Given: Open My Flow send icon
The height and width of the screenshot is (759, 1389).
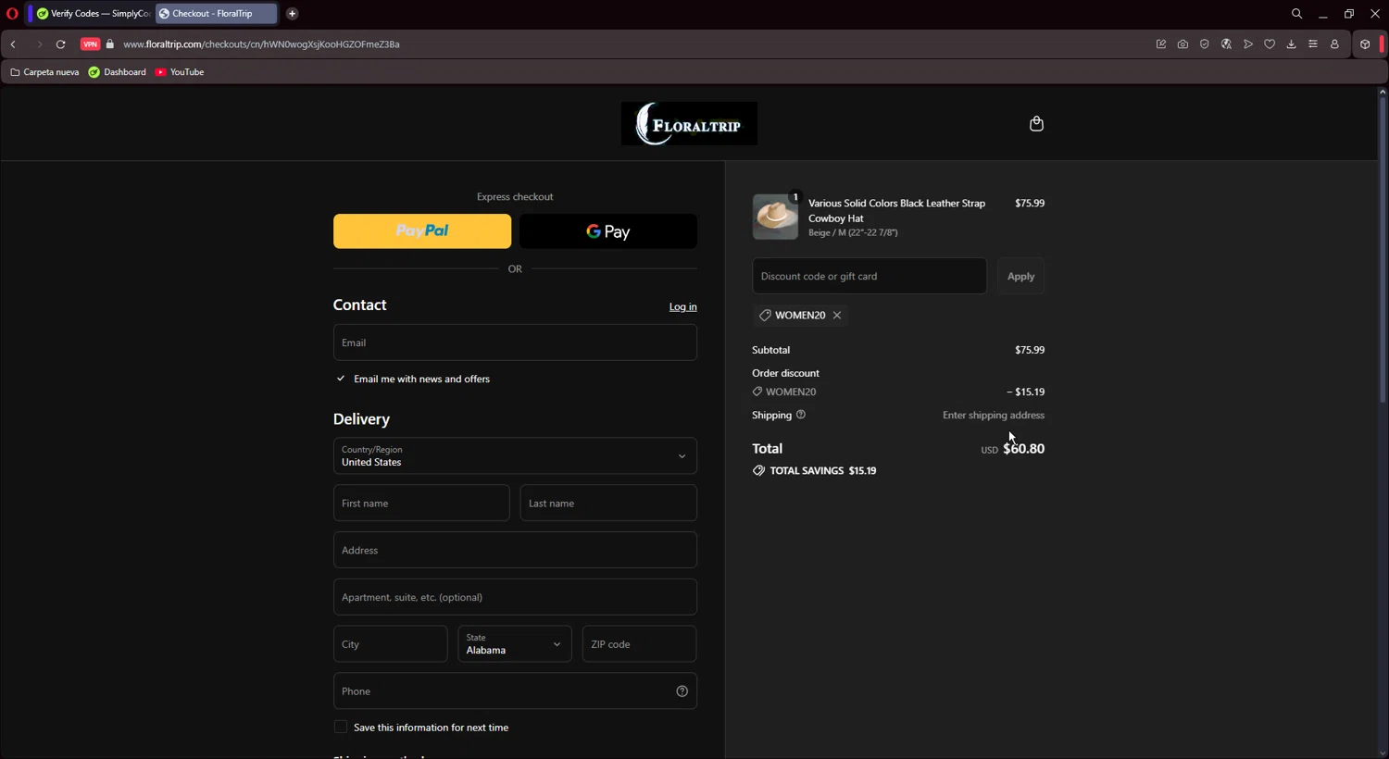Looking at the screenshot, I should tap(1248, 44).
